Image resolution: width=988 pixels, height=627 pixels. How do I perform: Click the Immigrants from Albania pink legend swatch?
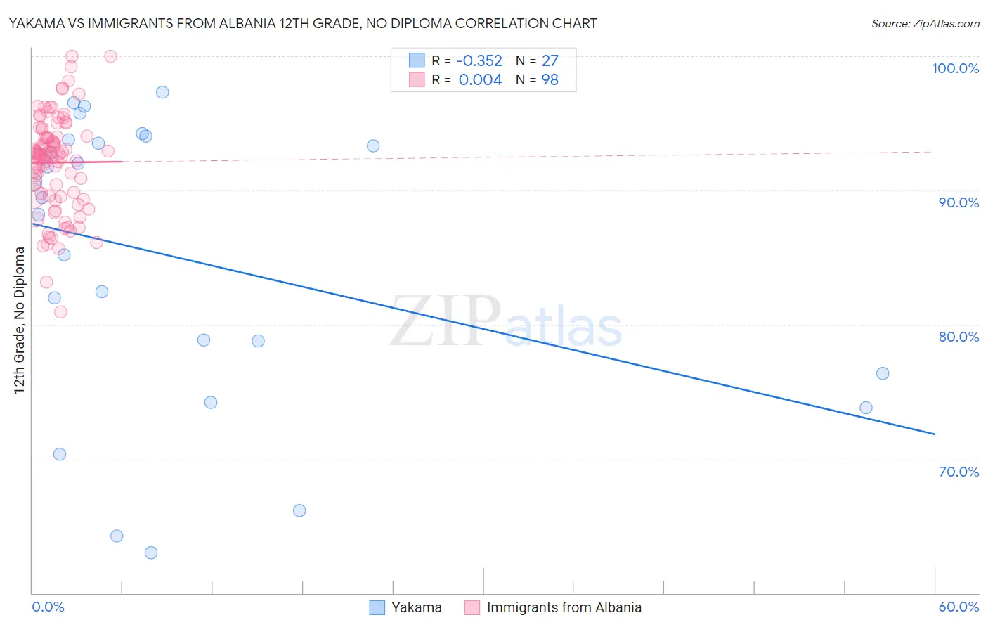472,607
